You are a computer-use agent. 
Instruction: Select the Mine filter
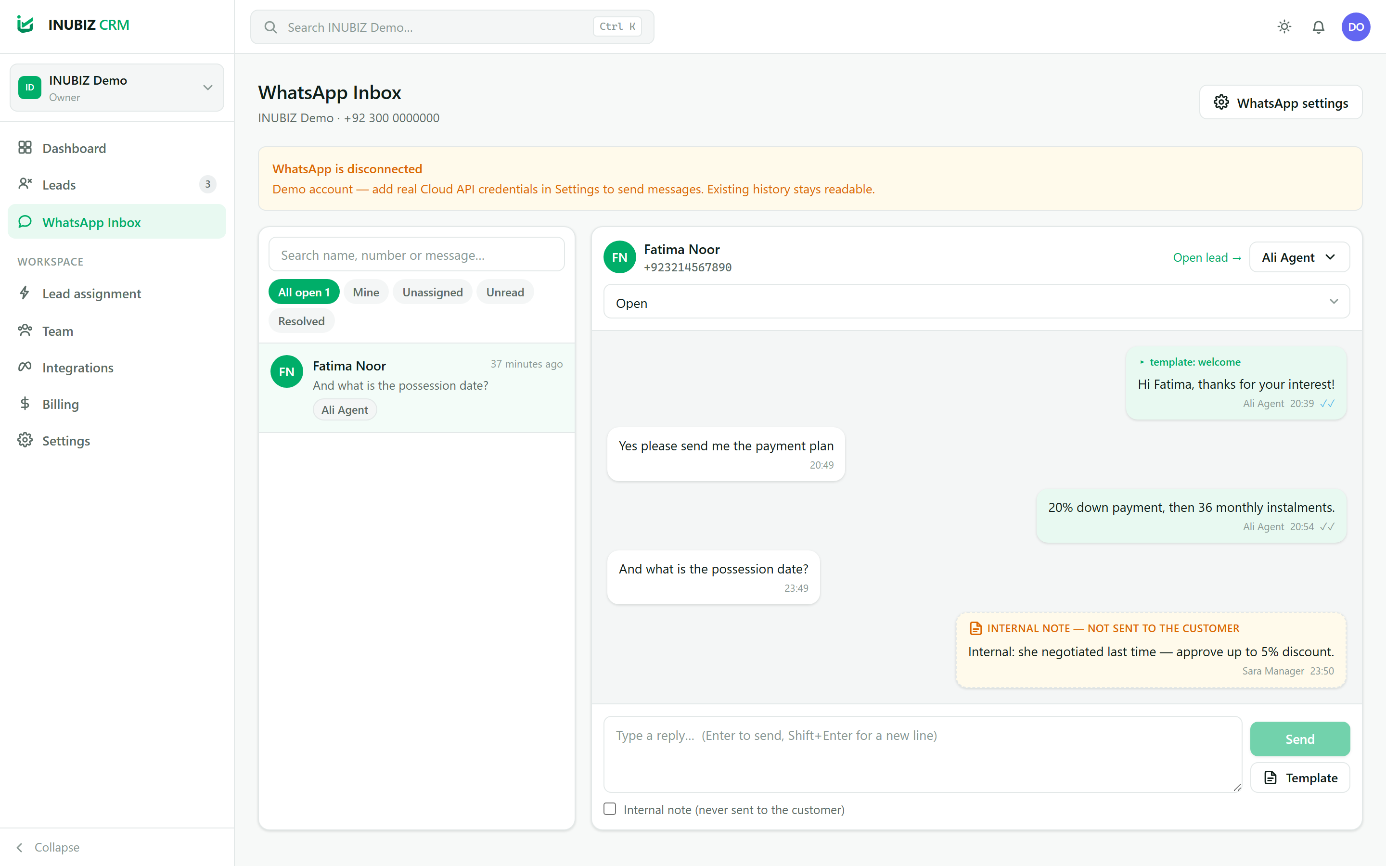pos(366,292)
